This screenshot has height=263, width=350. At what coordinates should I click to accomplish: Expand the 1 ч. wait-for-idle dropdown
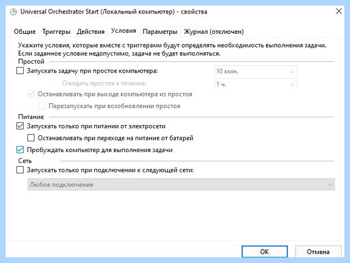(x=256, y=84)
